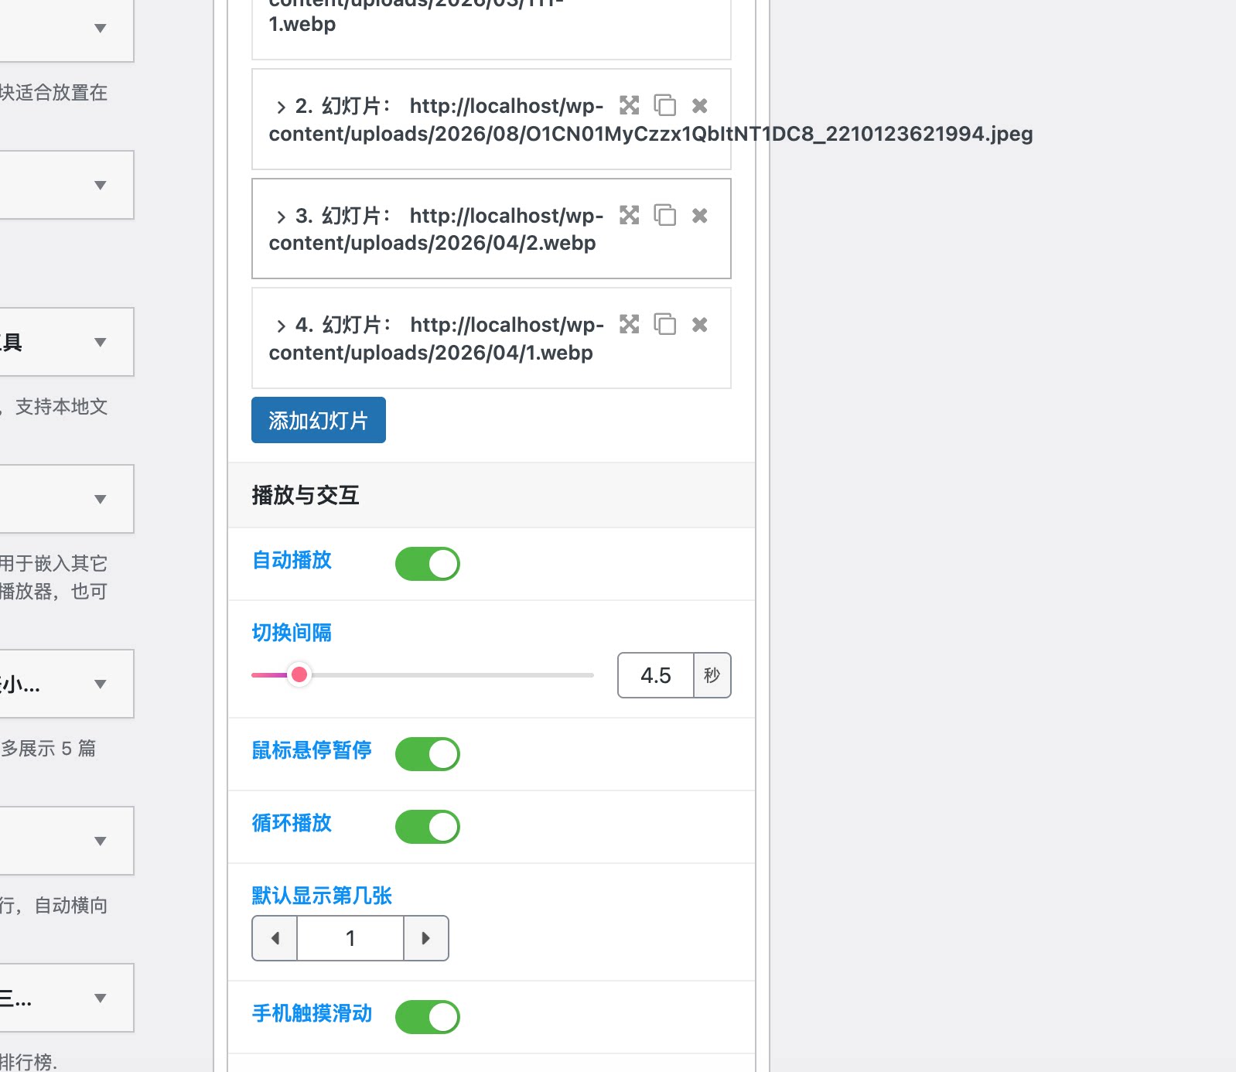Remove slide 4 using its X icon
The height and width of the screenshot is (1072, 1236).
[700, 324]
